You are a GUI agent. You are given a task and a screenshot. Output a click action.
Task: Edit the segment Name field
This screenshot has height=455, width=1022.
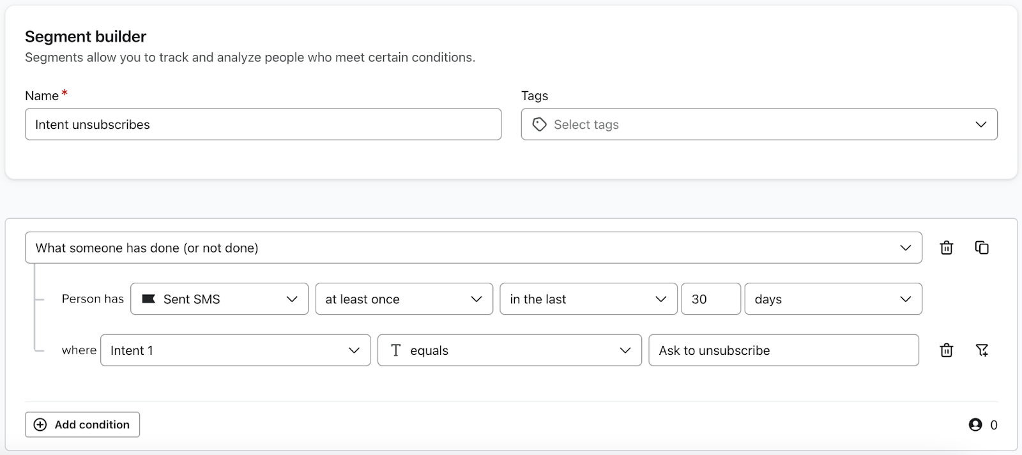point(263,124)
